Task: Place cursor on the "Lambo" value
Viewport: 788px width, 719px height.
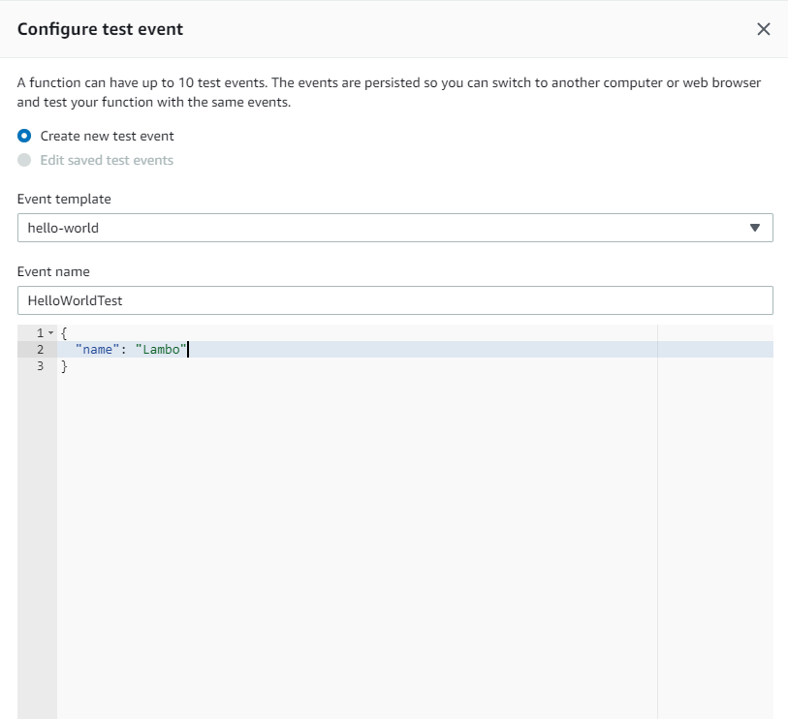Action: (x=161, y=349)
